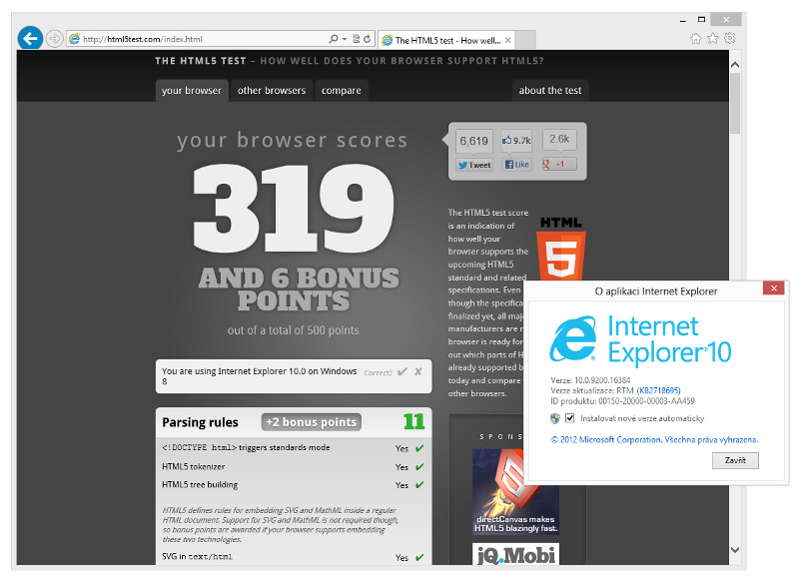Click the page scrollbar up arrow

coord(735,65)
